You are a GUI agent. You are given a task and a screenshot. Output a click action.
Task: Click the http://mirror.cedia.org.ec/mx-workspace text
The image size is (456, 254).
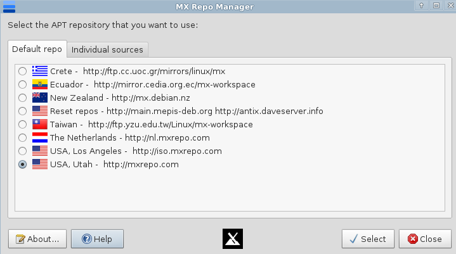click(x=174, y=85)
